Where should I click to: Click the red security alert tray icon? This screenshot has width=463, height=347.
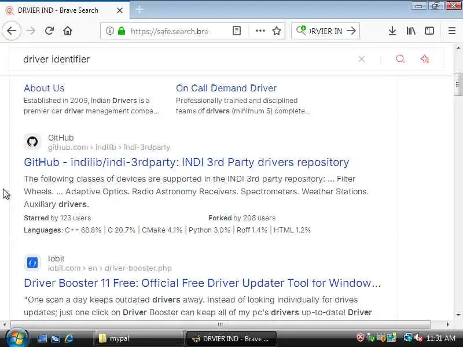tap(360, 338)
